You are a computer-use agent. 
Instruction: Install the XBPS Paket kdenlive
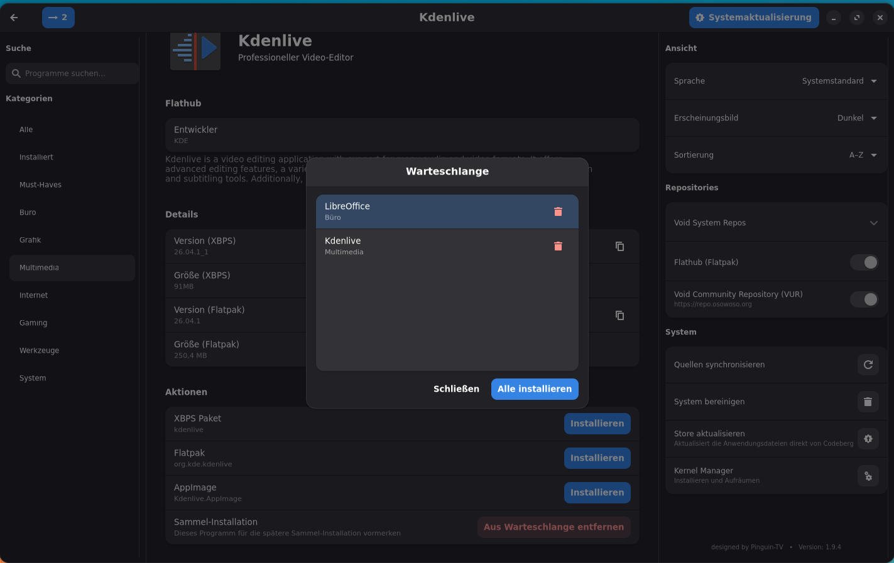[x=597, y=424]
